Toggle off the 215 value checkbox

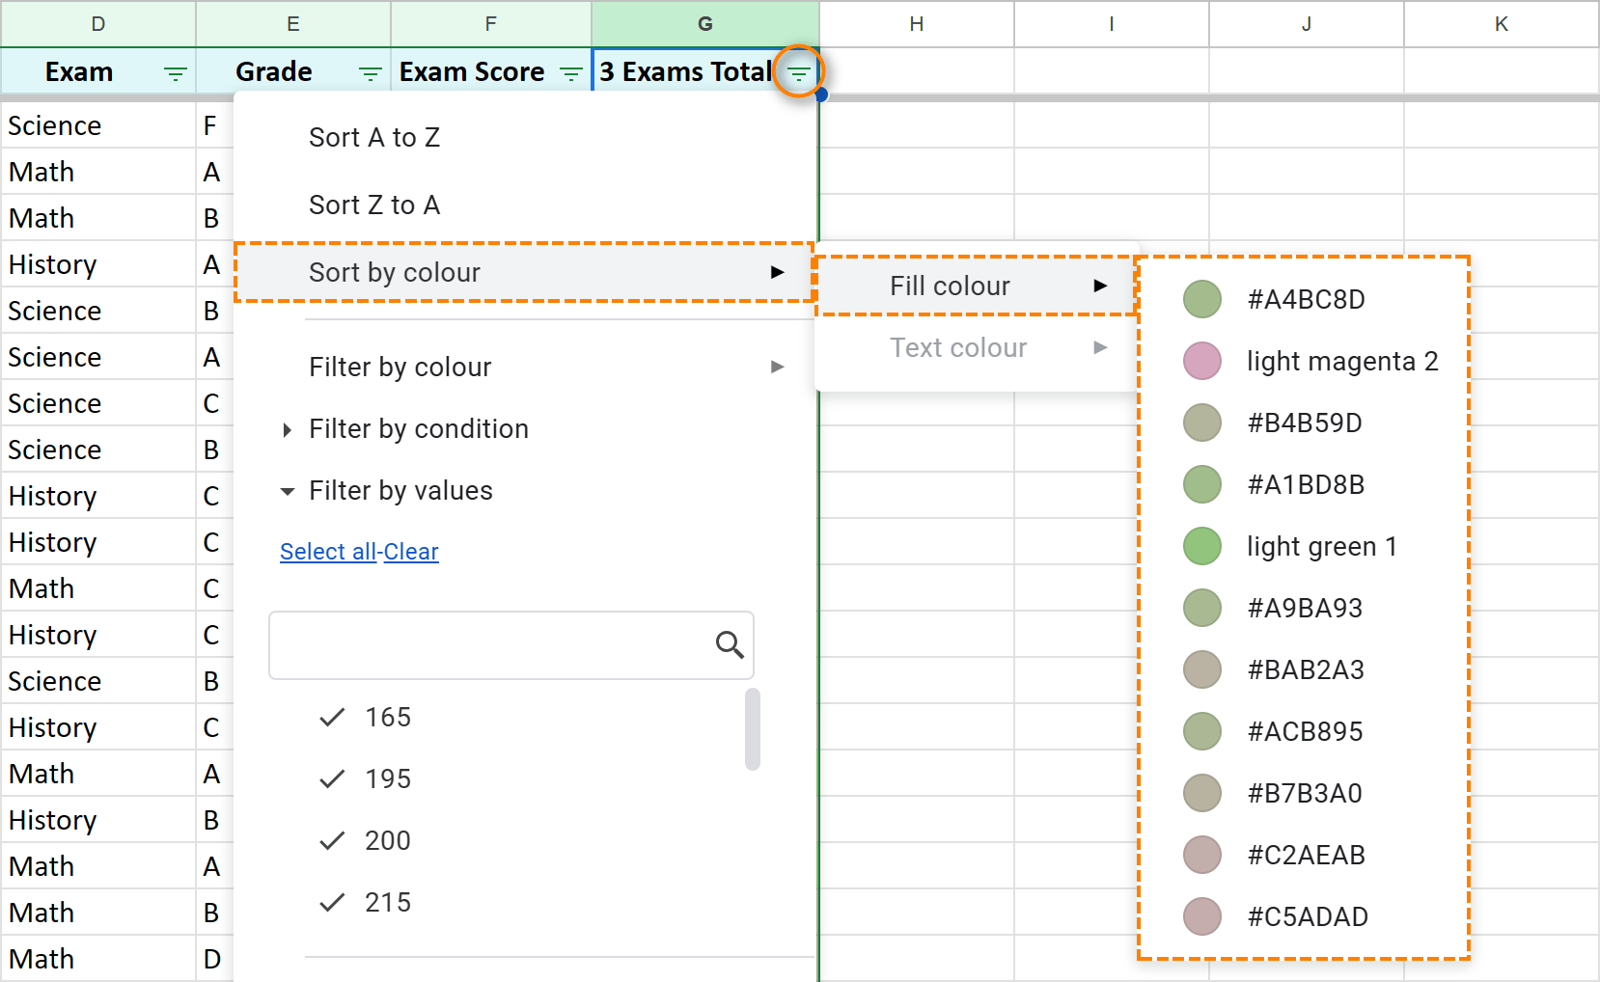click(x=332, y=902)
